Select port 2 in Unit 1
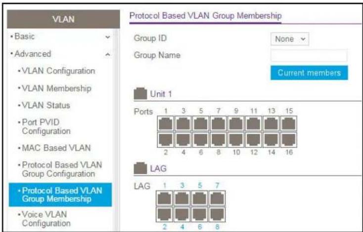This screenshot has height=232, width=363. click(x=166, y=140)
